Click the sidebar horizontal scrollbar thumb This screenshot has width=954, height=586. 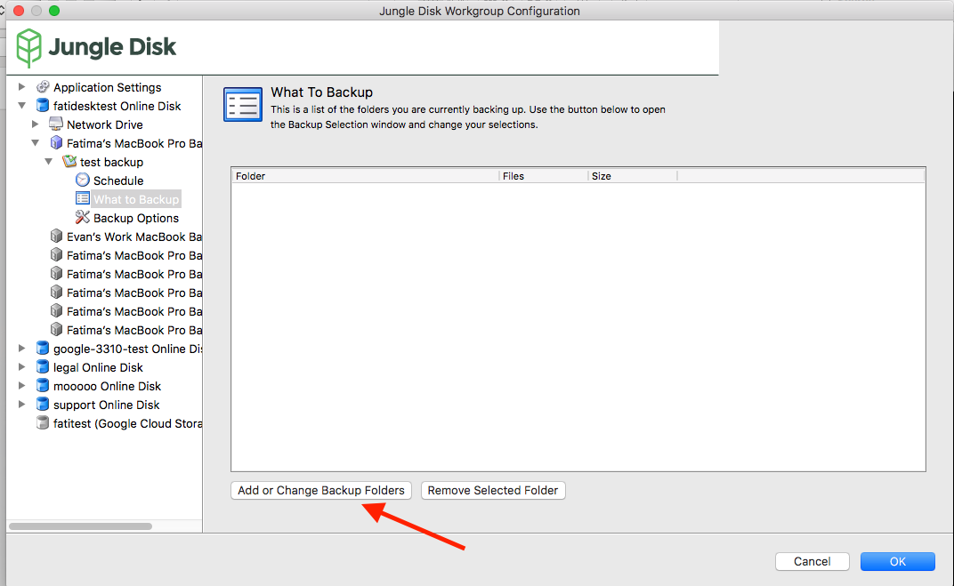tap(80, 526)
